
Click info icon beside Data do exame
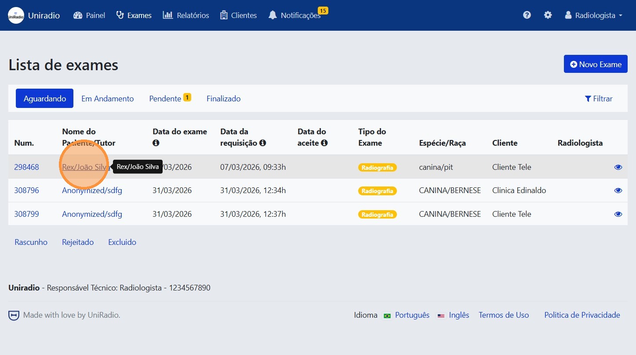156,143
